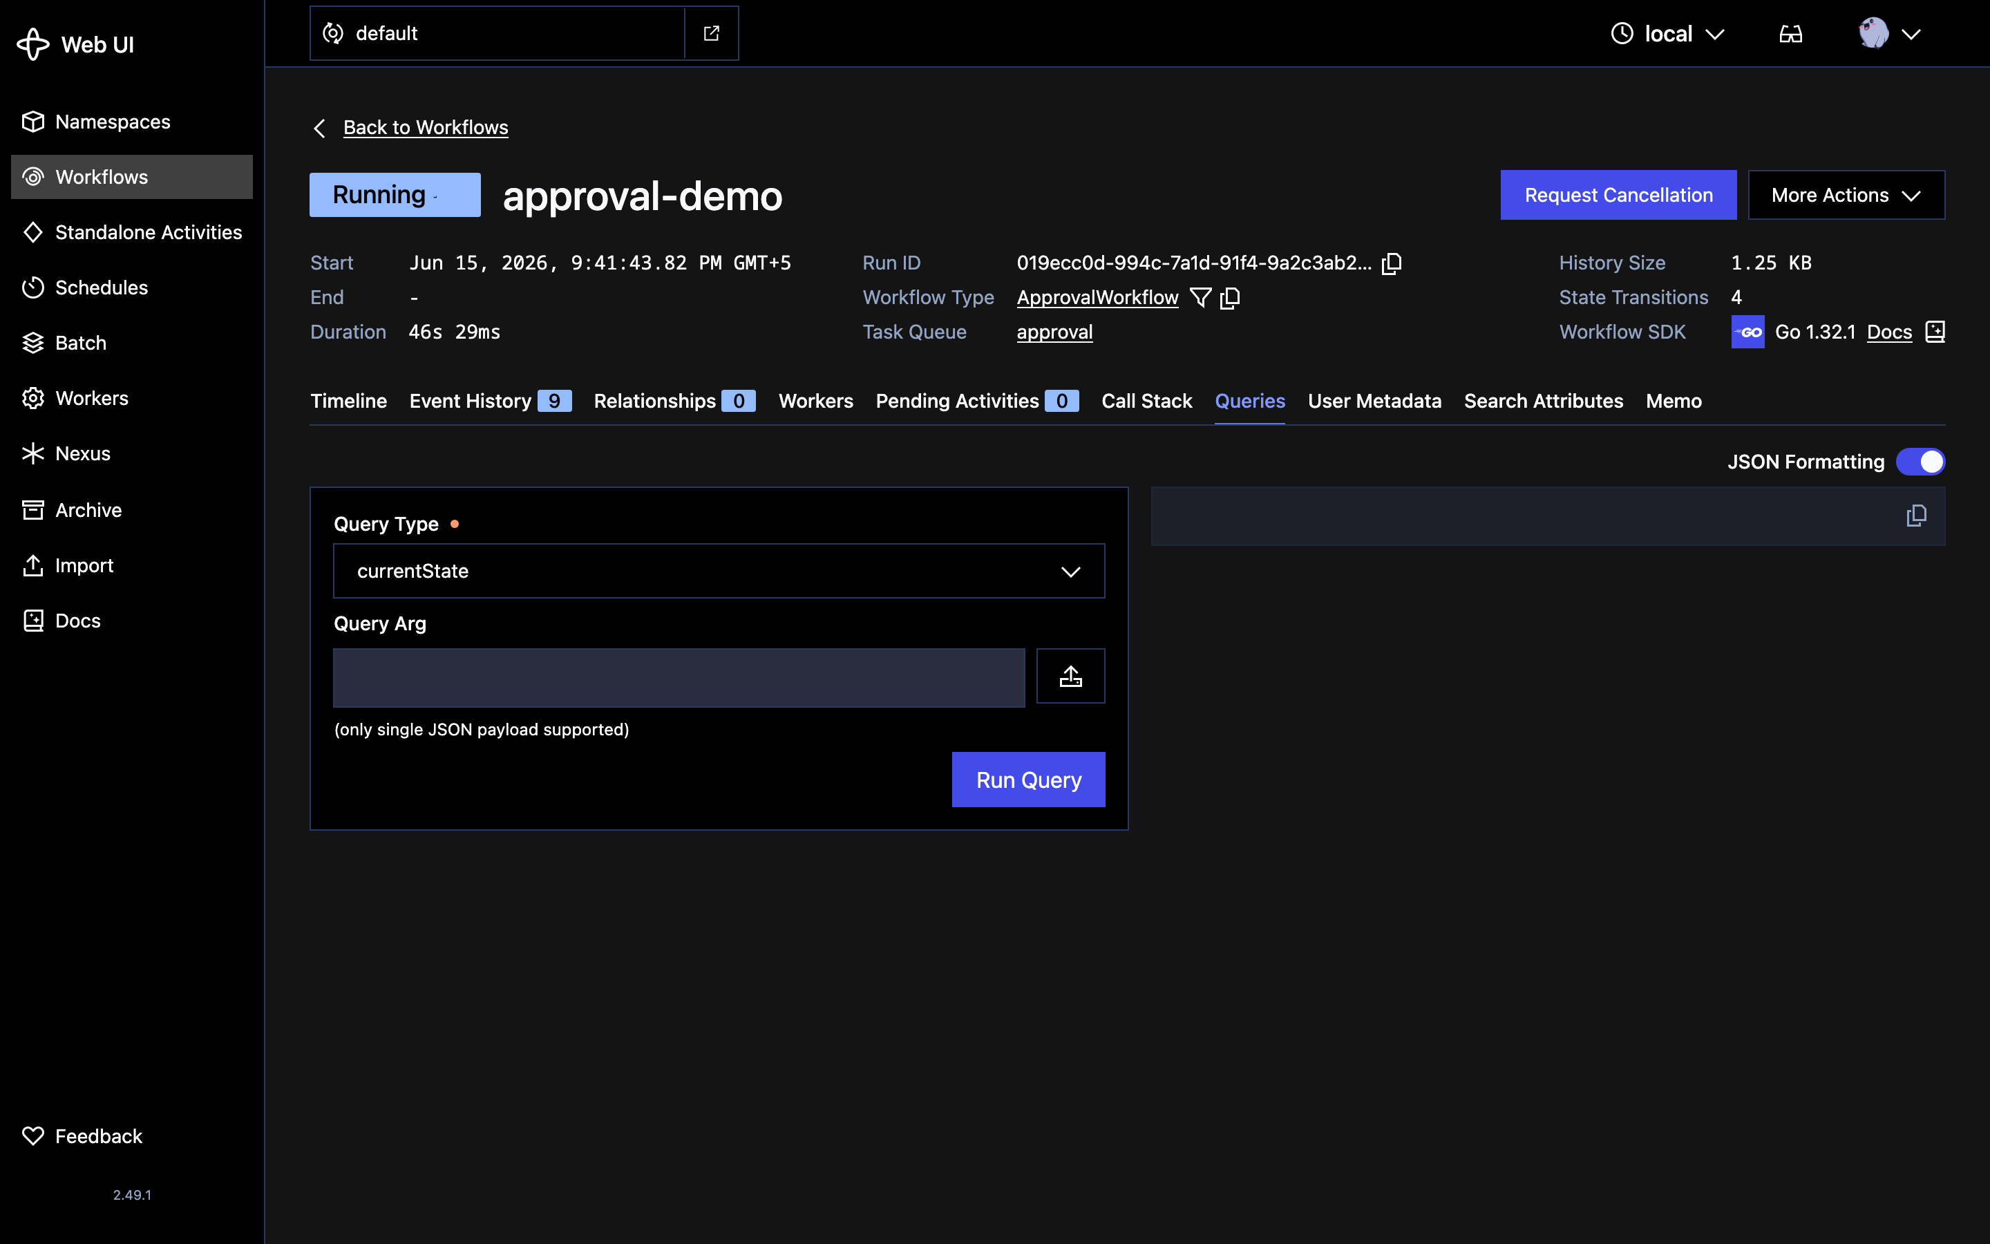Click the labs mode glasses icon

[1790, 34]
